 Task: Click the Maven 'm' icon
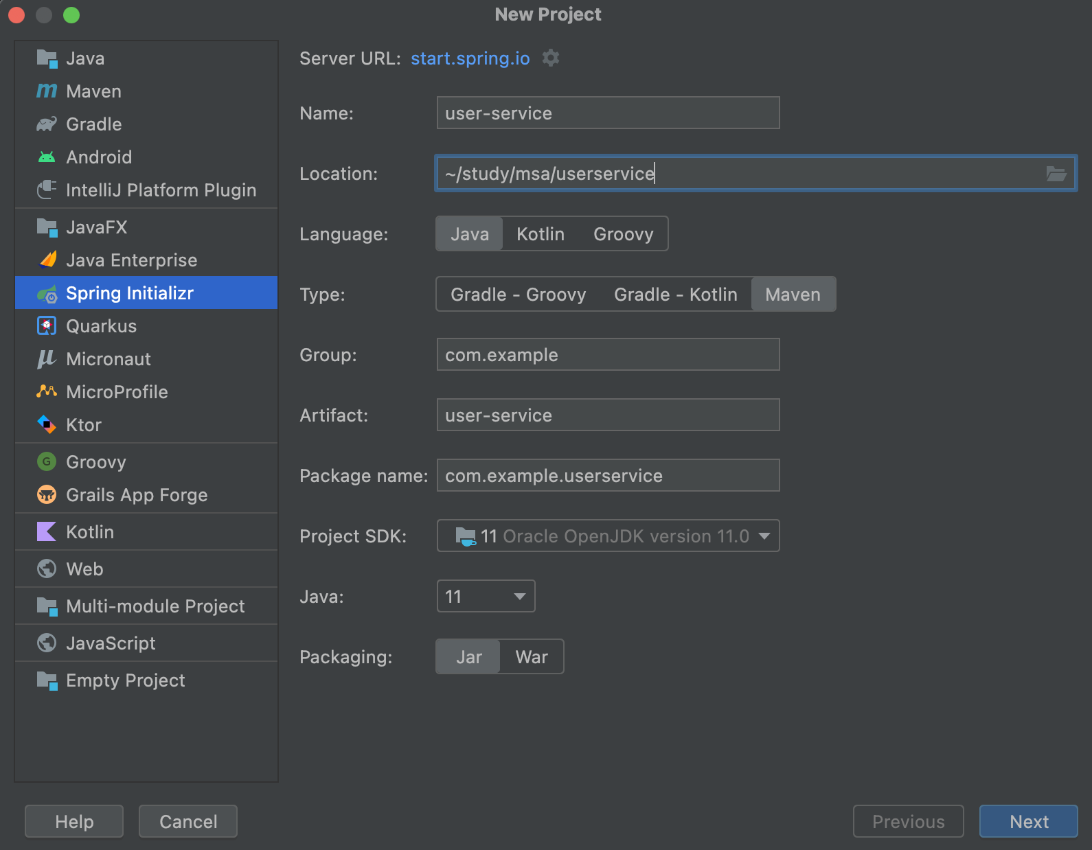tap(47, 91)
